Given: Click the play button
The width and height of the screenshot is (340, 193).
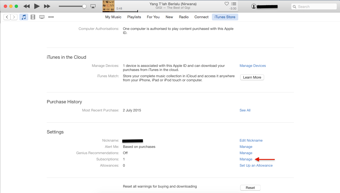Looking at the screenshot, I should (37, 6).
